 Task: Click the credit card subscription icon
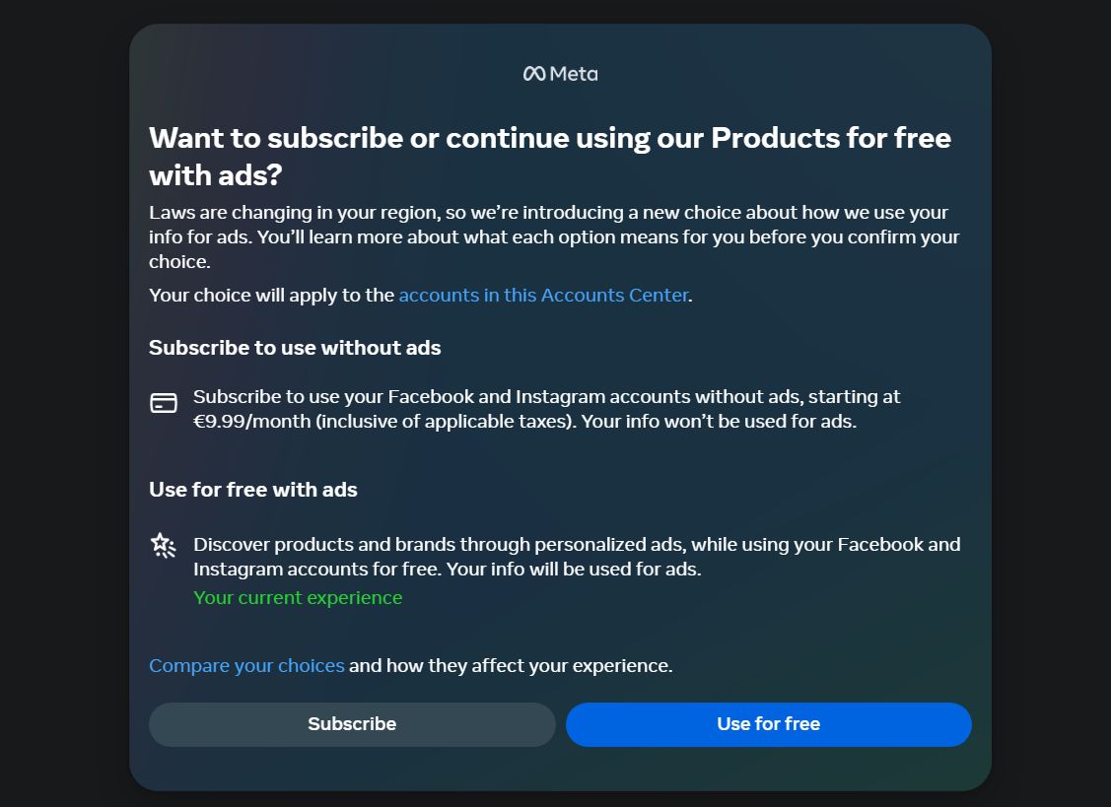pos(164,402)
